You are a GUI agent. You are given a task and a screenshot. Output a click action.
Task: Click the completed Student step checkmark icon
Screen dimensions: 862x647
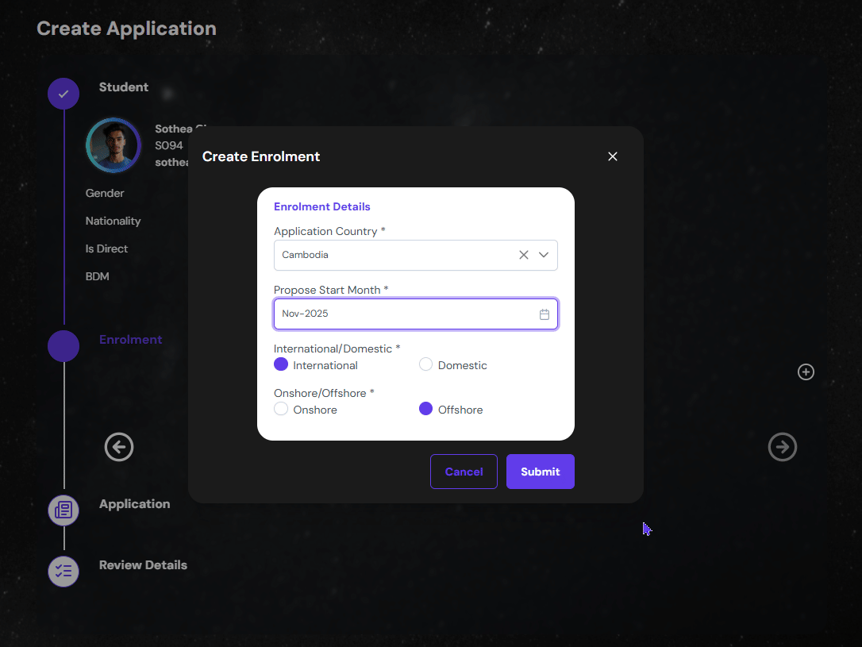tap(63, 94)
